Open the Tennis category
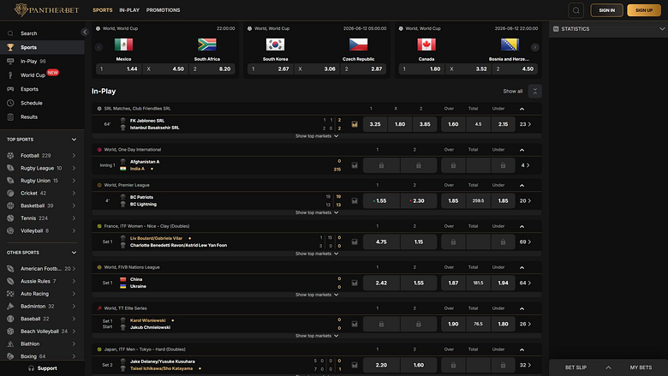 click(x=41, y=218)
